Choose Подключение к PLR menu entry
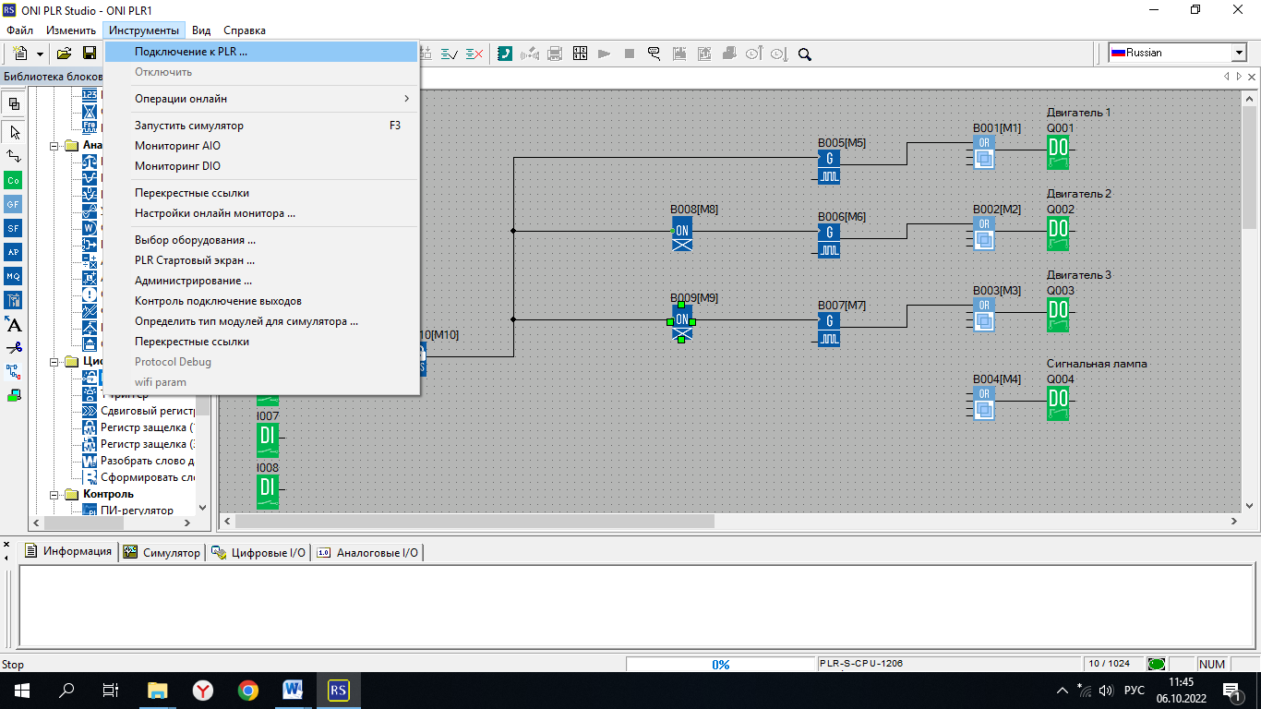Screen dimensions: 1261x709 pos(261,52)
